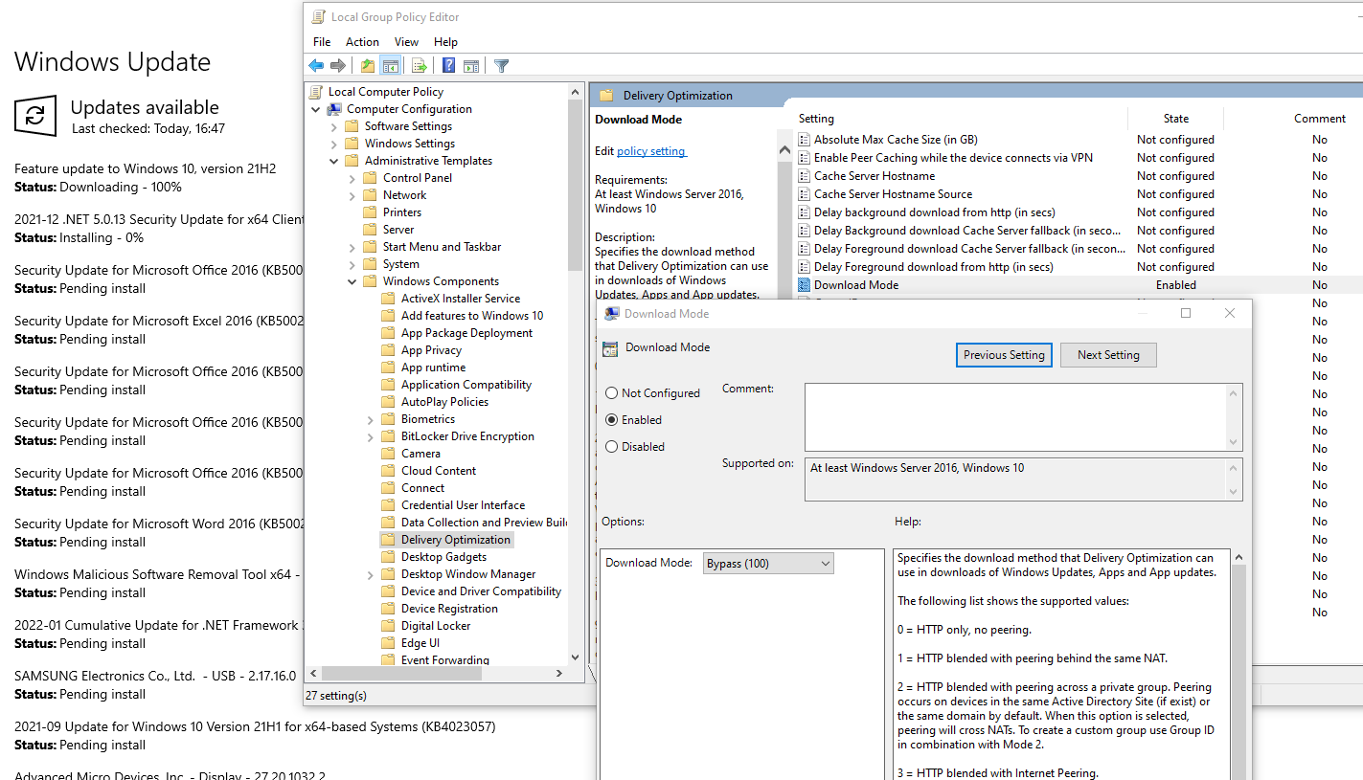The image size is (1363, 780).
Task: Click the Up one level folder icon
Action: click(368, 66)
